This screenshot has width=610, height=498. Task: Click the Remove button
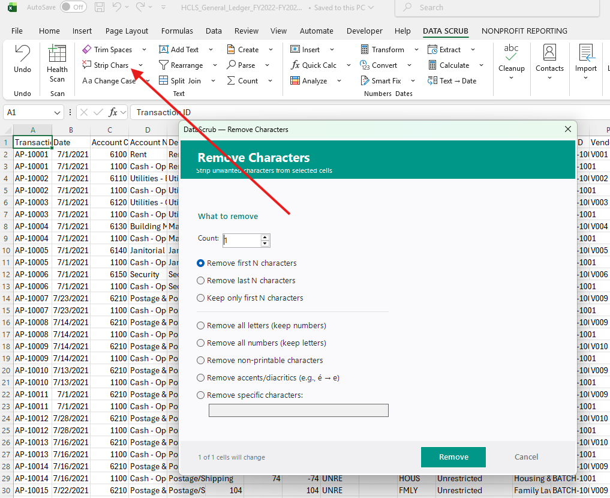pos(453,457)
